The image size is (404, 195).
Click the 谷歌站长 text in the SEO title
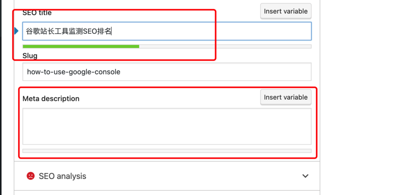coord(40,32)
